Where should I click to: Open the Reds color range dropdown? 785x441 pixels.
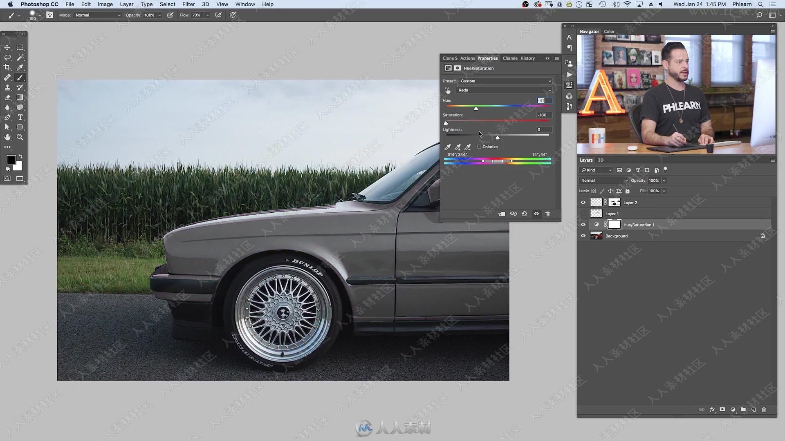click(504, 90)
